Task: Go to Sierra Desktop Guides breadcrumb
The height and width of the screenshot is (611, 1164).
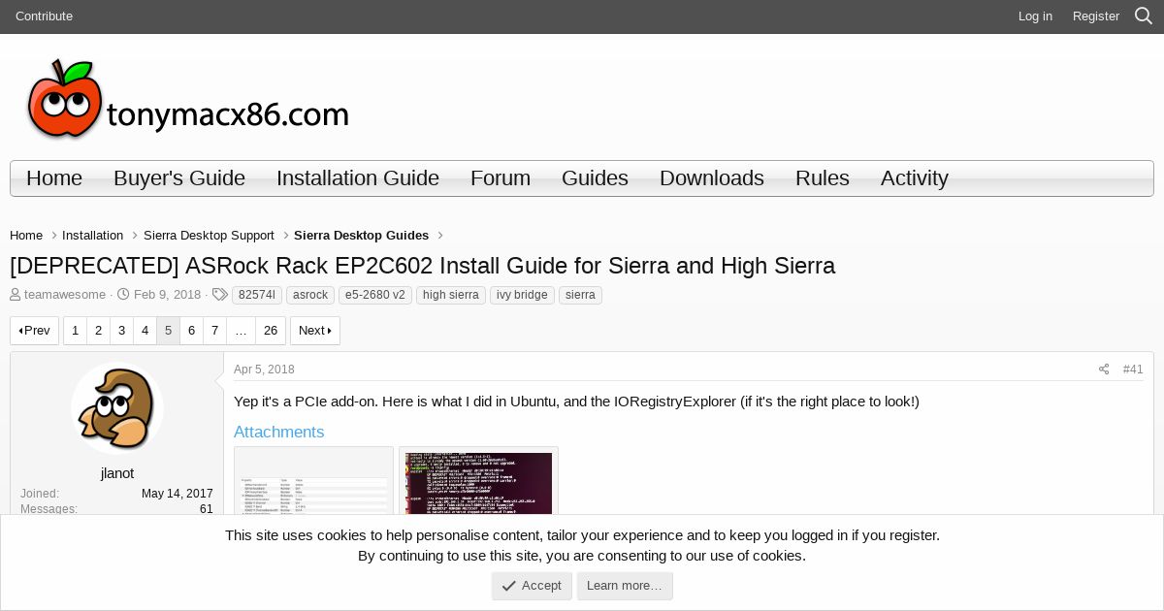Action: (x=361, y=236)
